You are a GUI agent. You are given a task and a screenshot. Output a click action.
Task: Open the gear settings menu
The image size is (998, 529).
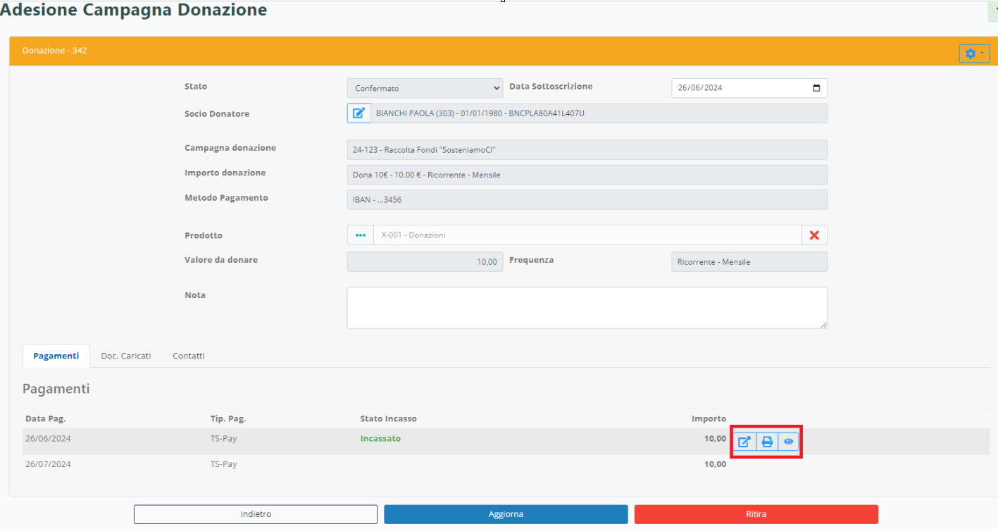point(974,54)
